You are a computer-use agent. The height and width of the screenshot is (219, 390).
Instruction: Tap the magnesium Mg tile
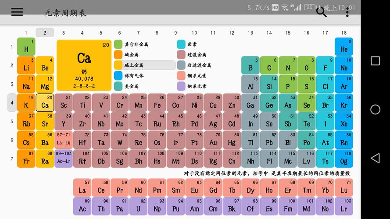(x=45, y=84)
